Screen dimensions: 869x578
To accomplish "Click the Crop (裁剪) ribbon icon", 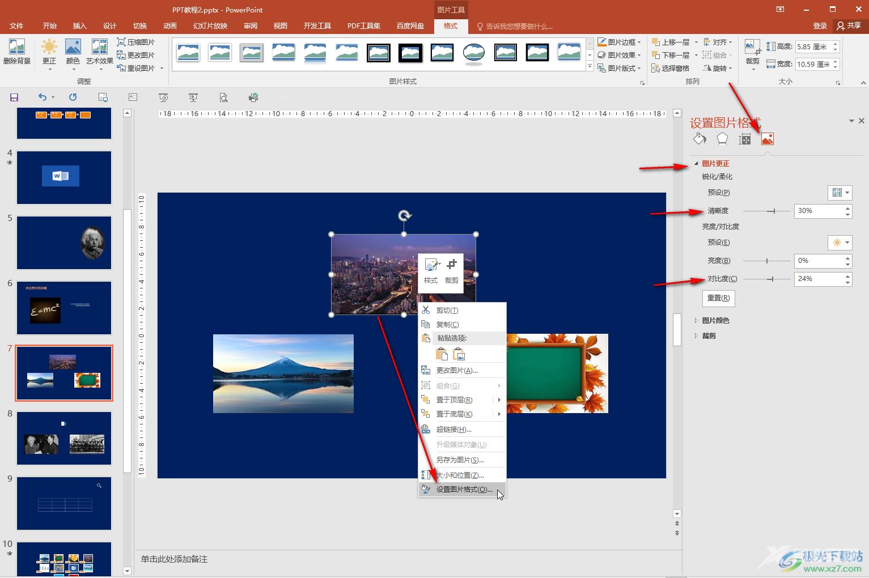I will pos(753,47).
